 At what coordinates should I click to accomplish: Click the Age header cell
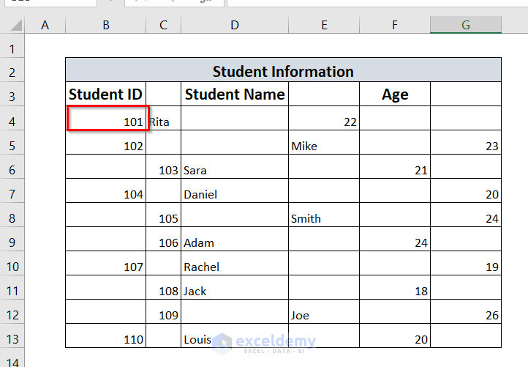click(x=395, y=94)
